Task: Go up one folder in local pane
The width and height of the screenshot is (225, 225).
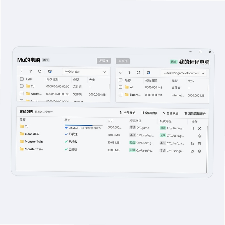Action: click(x=31, y=71)
